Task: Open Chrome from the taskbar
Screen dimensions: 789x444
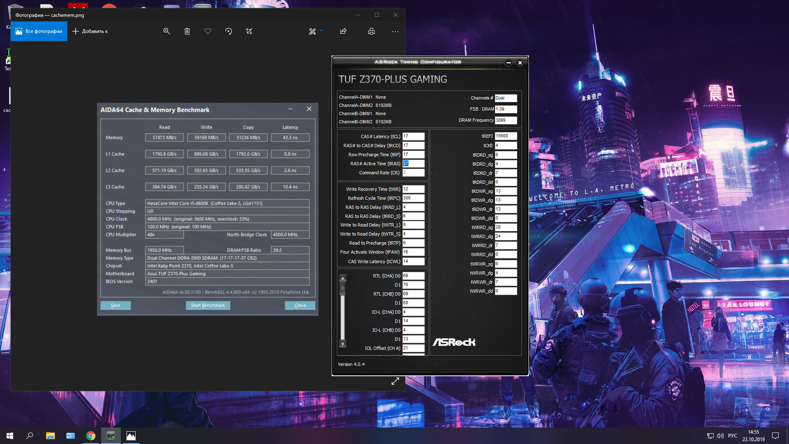Action: tap(91, 436)
